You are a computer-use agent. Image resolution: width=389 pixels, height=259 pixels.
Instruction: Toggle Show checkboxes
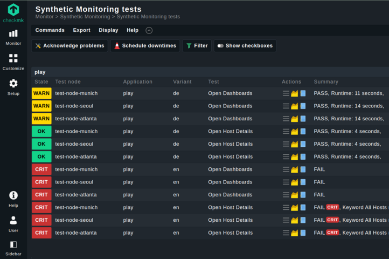pos(245,46)
